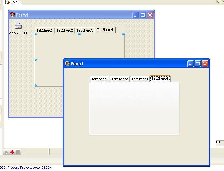
Task: Click the top-left sizing handle of page control
Action: pos(35,34)
